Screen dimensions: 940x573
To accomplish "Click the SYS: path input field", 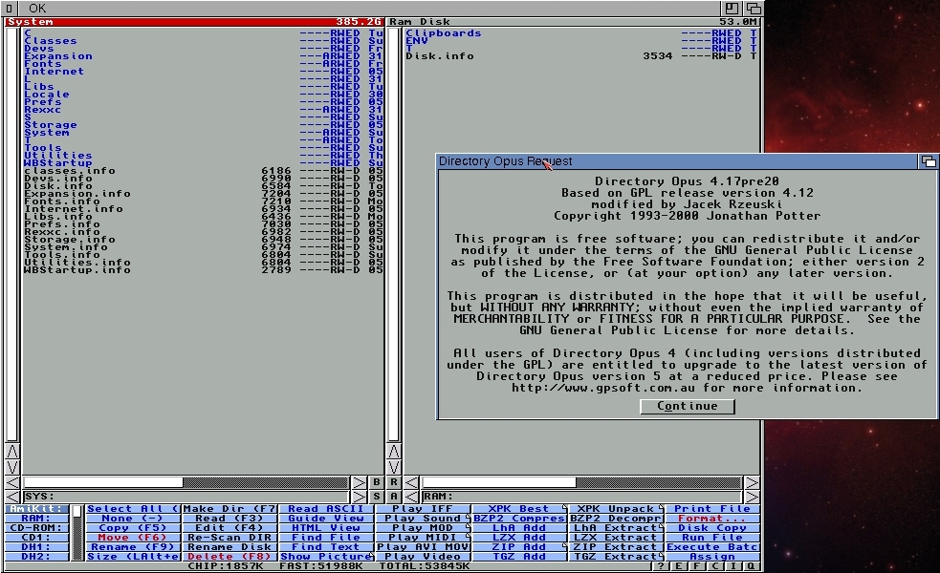I will (186, 497).
